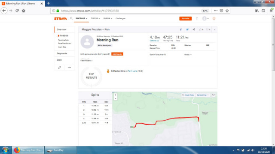Open the three-dots more actions menu
Screen dimensions: 275x154
tap(70, 68)
